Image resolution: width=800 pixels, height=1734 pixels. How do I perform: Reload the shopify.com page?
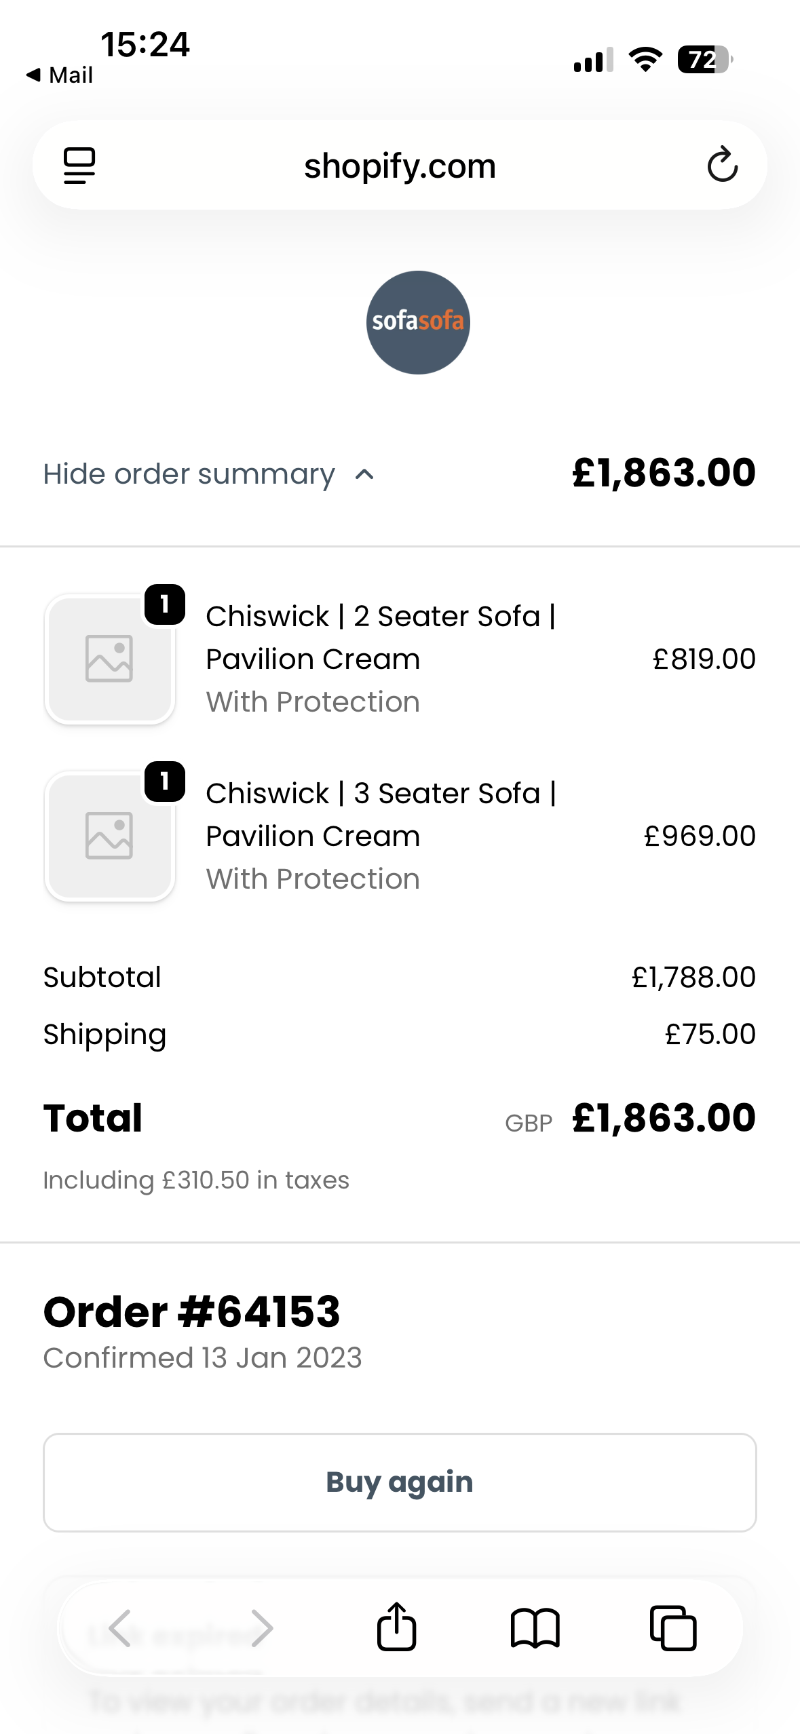pos(722,165)
